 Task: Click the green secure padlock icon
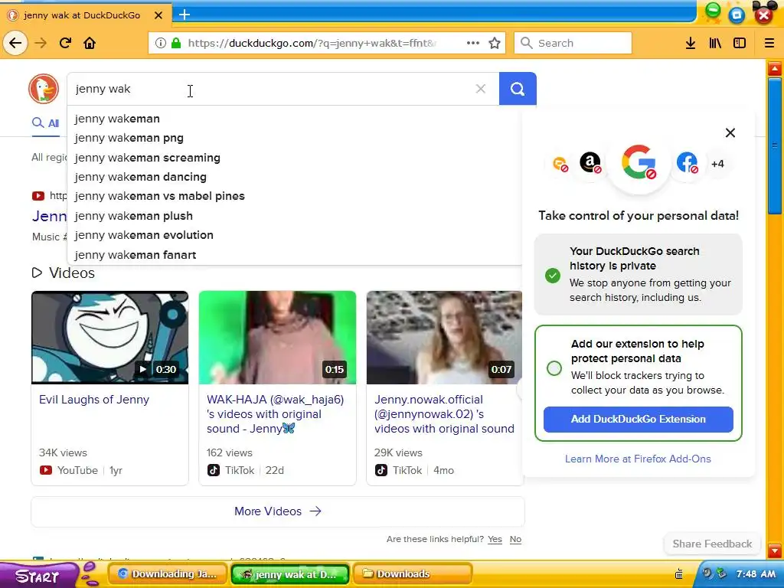pyautogui.click(x=176, y=43)
